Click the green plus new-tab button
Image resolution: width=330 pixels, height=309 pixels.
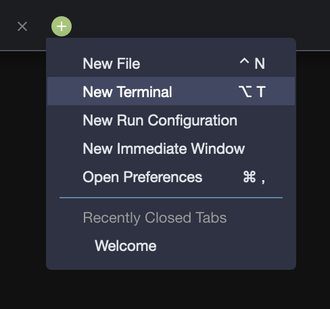click(62, 26)
